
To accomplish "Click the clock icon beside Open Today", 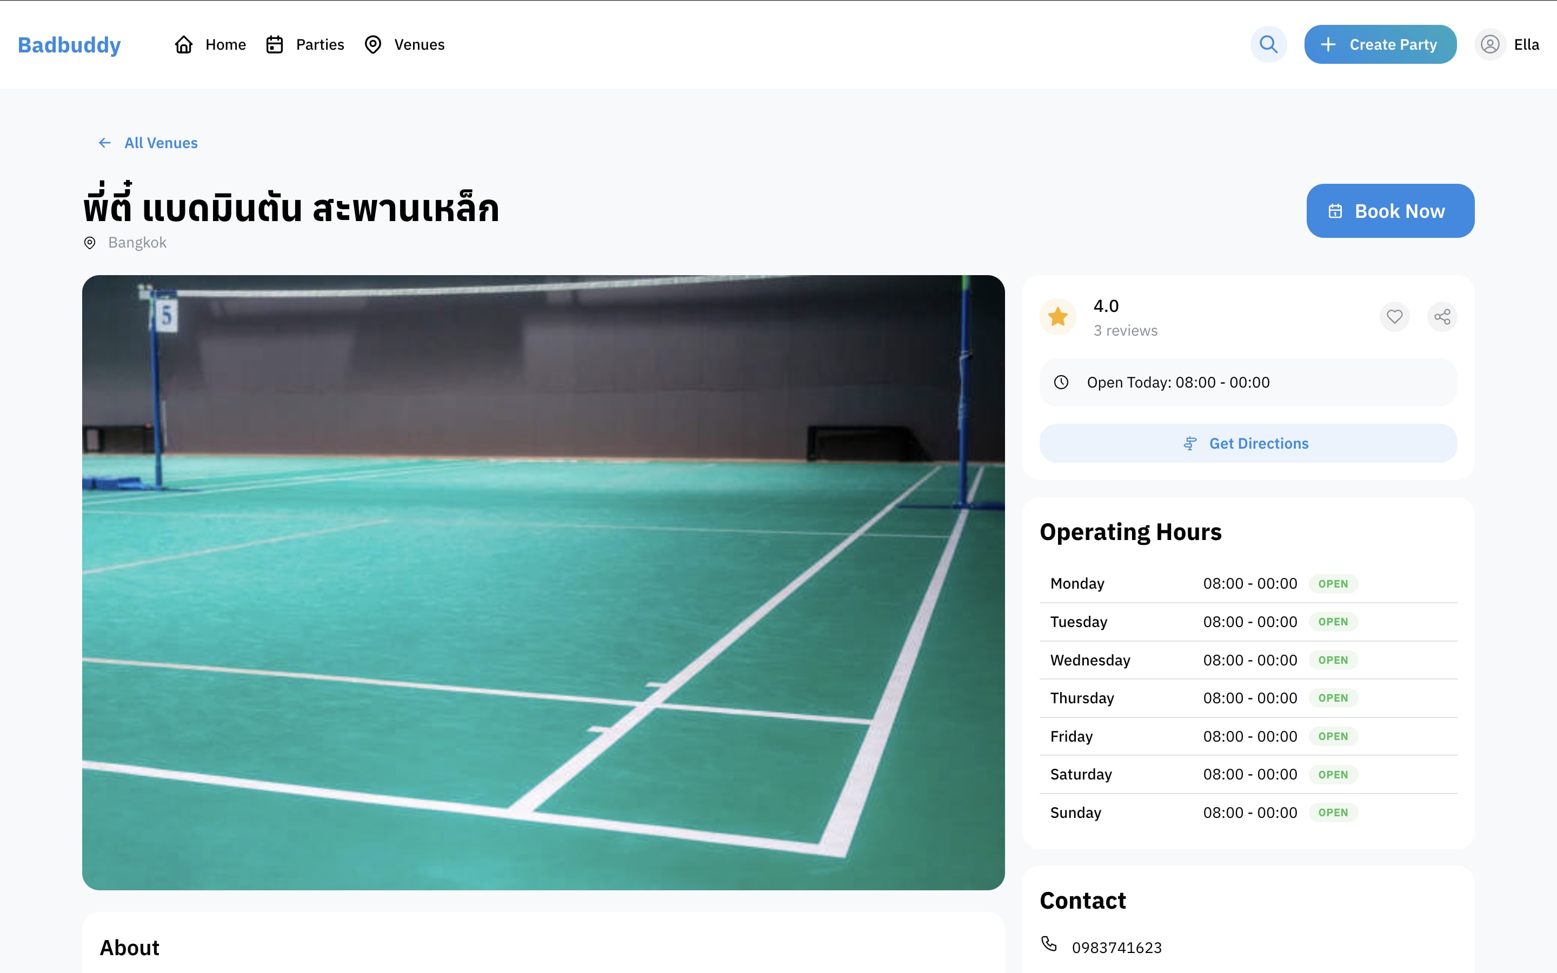I will coord(1061,382).
